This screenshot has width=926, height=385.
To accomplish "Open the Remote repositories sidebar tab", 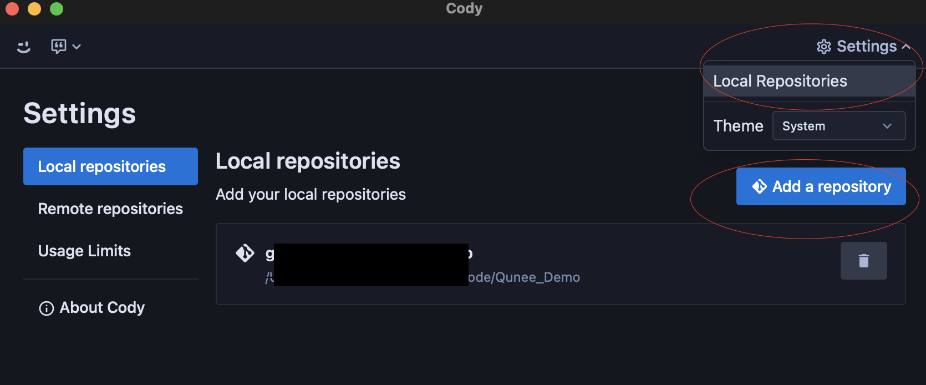I will point(110,209).
